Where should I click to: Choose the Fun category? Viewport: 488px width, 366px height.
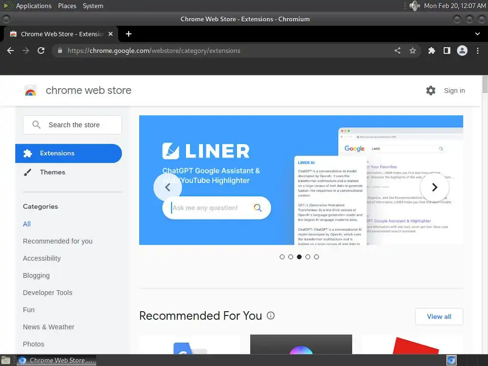coord(29,310)
